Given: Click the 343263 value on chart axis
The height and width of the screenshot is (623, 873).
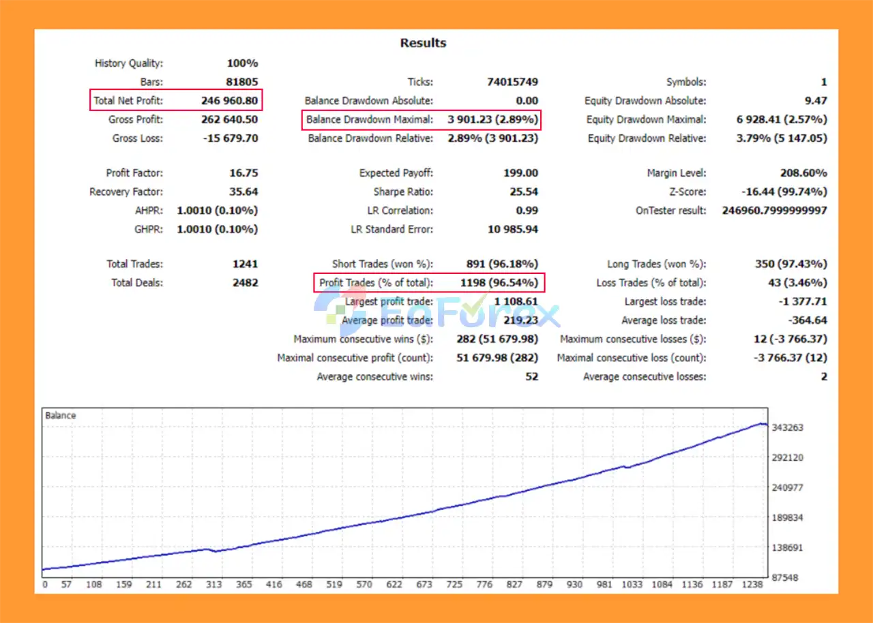Looking at the screenshot, I should 788,428.
